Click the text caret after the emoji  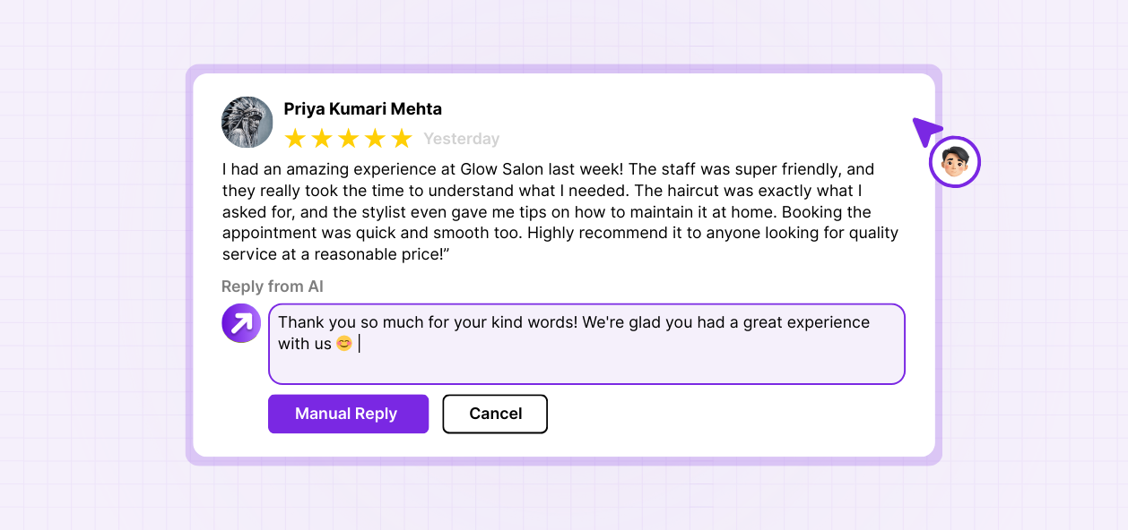pos(360,344)
